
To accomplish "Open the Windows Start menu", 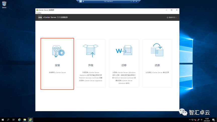I will point(3,120).
